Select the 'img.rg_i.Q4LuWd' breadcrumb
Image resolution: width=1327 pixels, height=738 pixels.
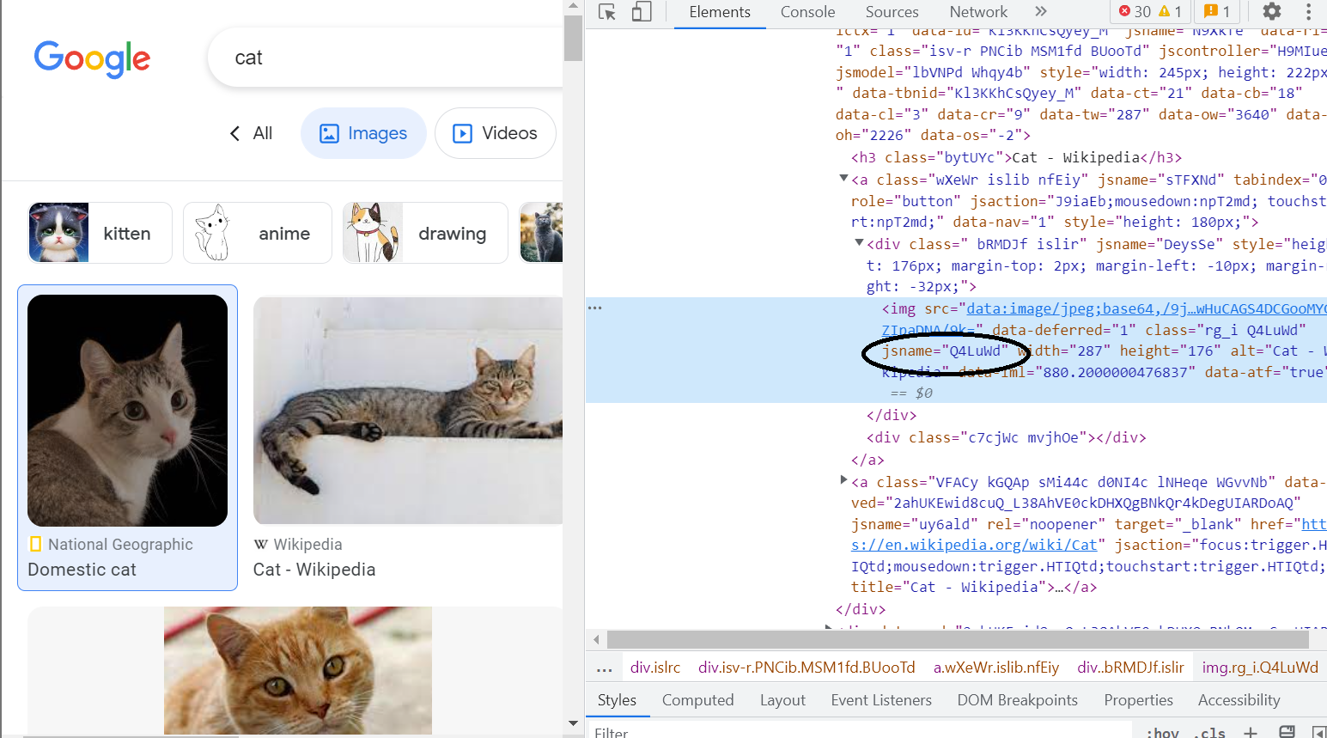[1260, 668]
